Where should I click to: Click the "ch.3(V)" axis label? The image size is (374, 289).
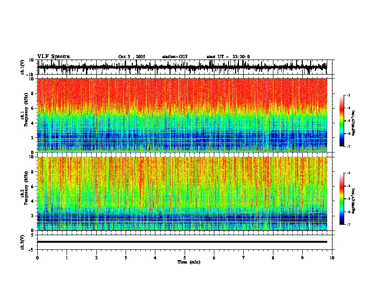pos(23,242)
